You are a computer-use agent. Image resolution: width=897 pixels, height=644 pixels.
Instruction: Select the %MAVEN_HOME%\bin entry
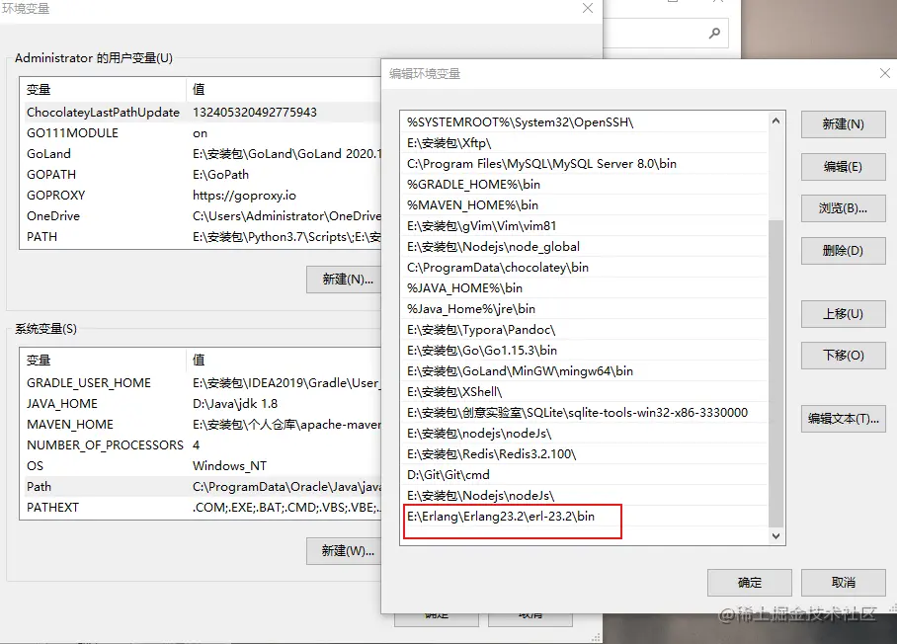click(584, 204)
